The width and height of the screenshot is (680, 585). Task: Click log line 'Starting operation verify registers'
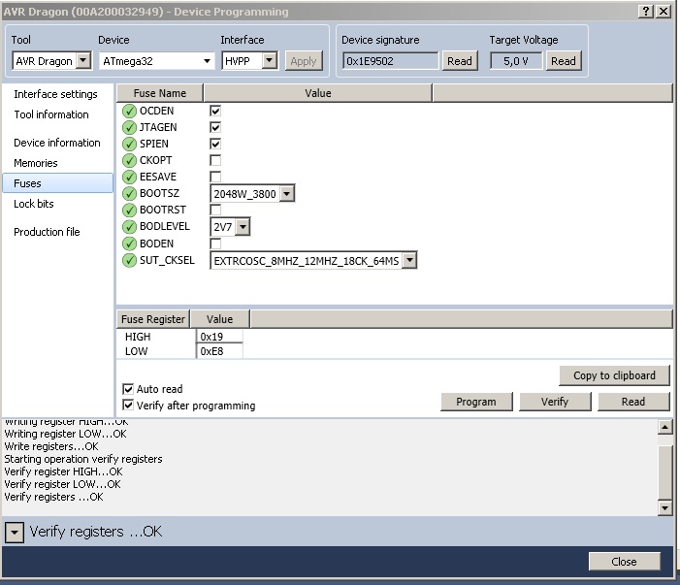tap(83, 459)
